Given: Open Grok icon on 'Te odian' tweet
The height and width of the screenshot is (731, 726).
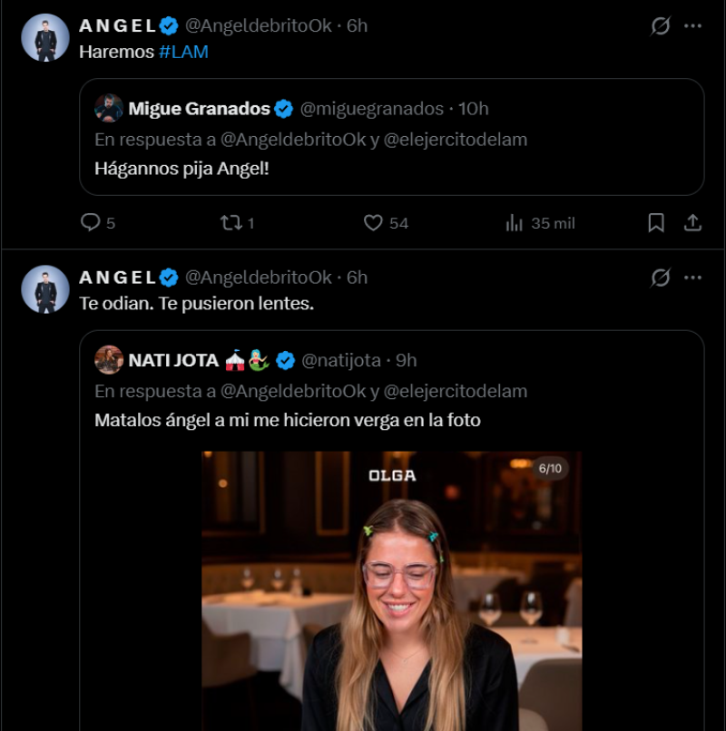Looking at the screenshot, I should (x=661, y=277).
